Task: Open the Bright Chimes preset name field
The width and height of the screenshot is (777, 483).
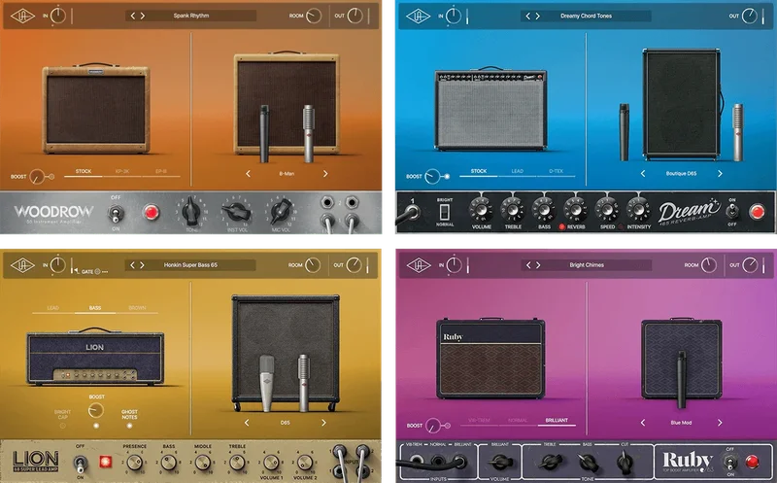Action: (x=587, y=265)
